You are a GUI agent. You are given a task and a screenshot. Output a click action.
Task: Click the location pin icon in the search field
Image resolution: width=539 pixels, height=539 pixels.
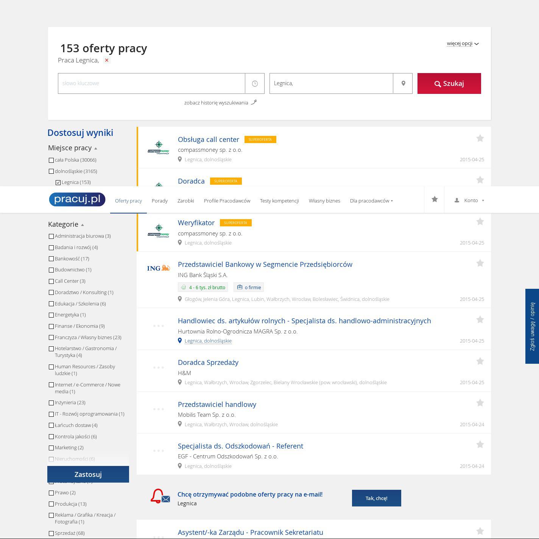(x=403, y=83)
